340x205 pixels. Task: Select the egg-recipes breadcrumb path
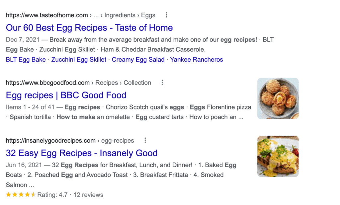[118, 140]
